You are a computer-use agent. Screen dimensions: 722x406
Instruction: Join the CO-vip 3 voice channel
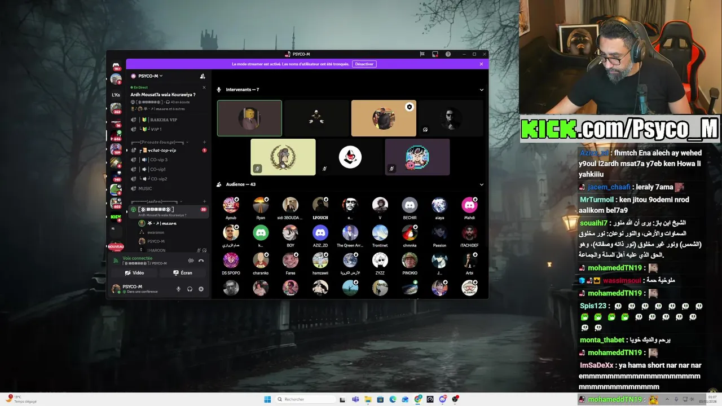click(x=168, y=160)
